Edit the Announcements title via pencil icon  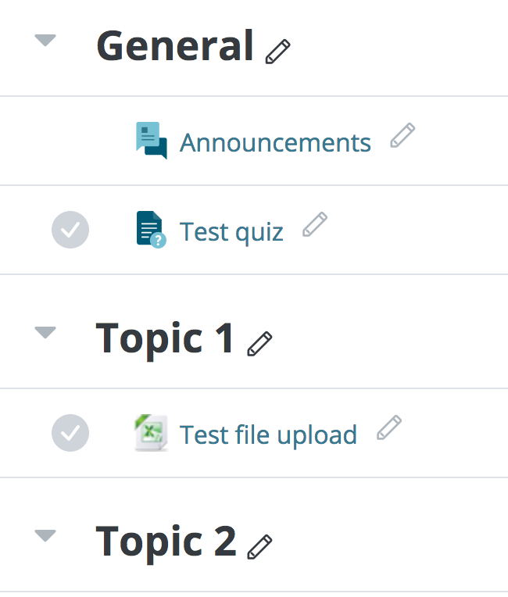click(x=402, y=135)
